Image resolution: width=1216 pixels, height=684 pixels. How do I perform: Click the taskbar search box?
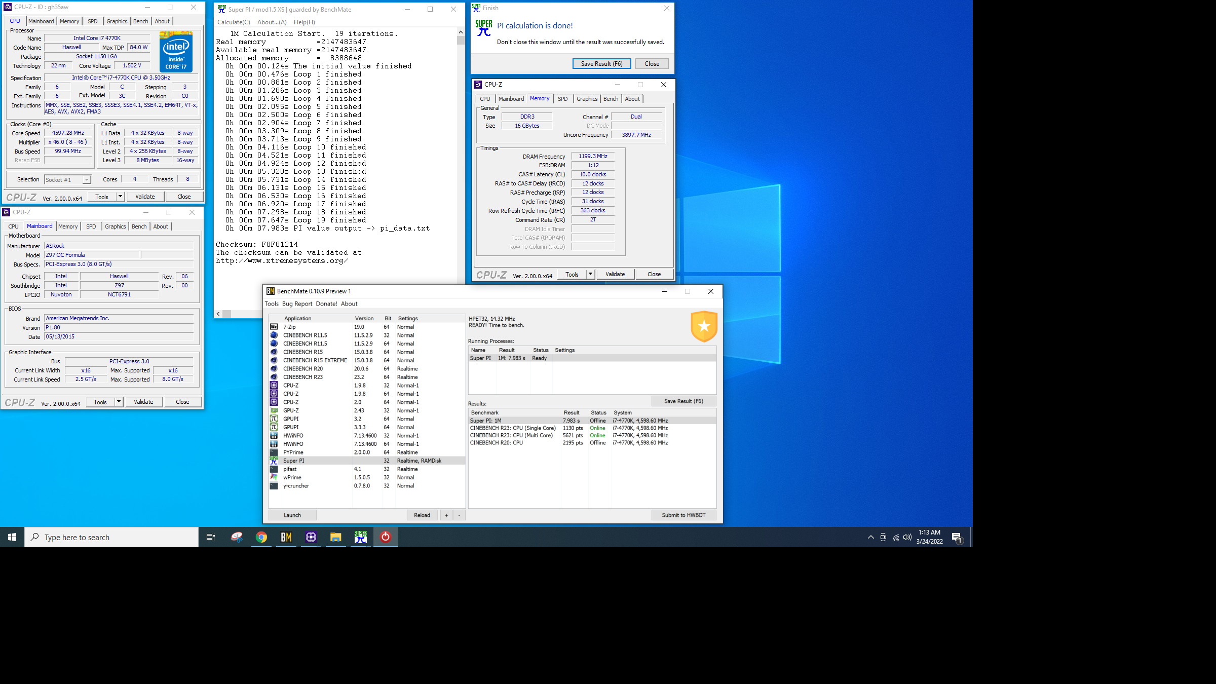(111, 537)
